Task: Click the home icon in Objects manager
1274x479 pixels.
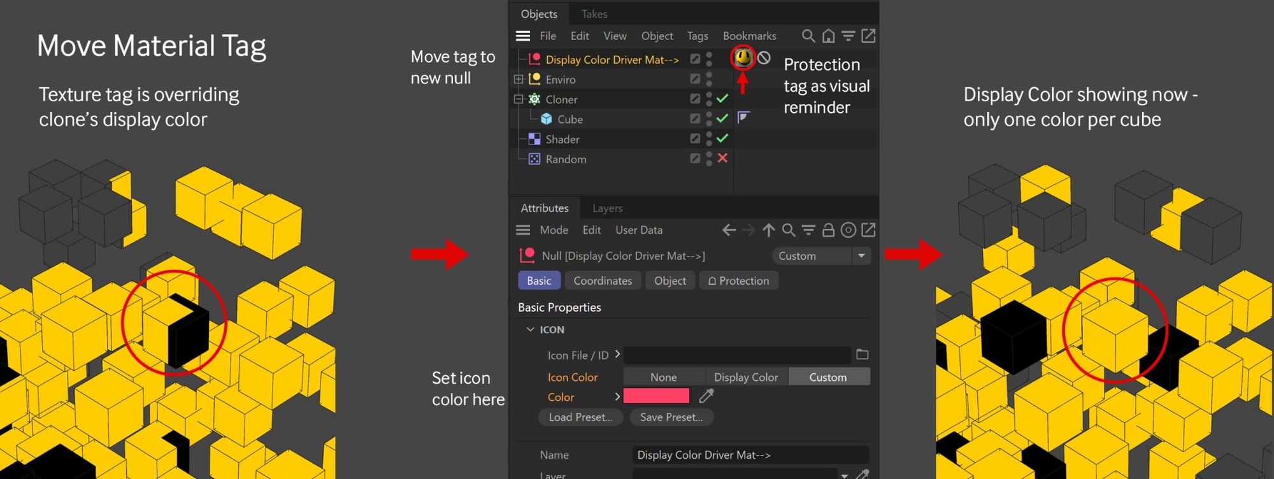Action: [x=828, y=36]
